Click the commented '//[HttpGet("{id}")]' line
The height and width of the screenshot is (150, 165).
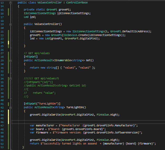[38, 82]
